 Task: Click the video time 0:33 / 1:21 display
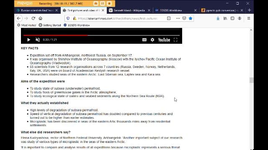coord(50,40)
